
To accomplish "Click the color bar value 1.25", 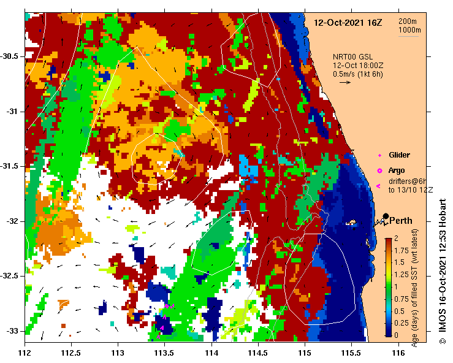I will [x=402, y=275].
